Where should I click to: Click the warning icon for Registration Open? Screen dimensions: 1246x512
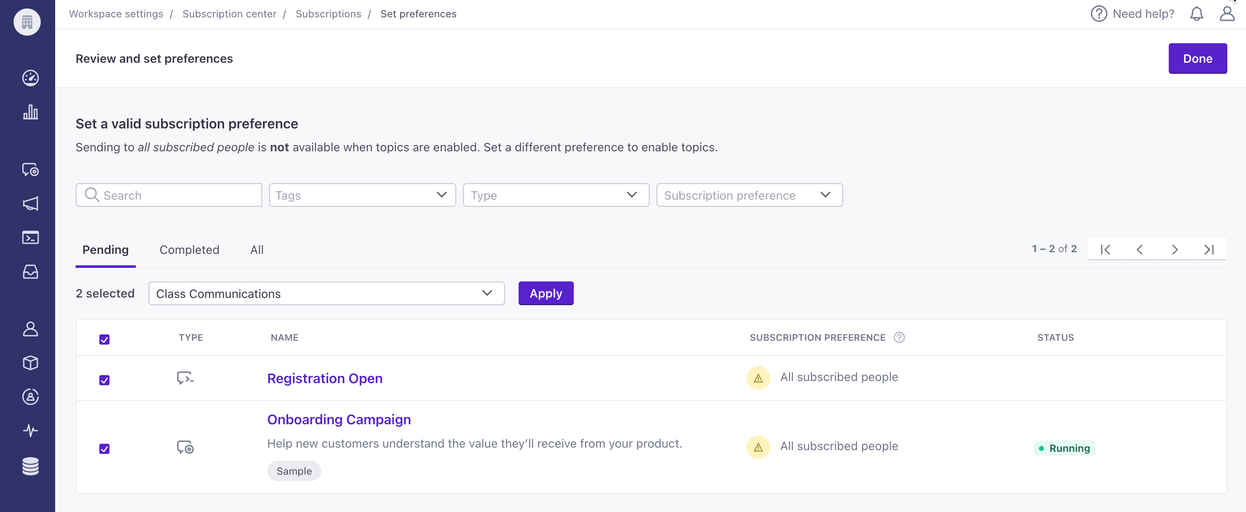[x=758, y=378]
